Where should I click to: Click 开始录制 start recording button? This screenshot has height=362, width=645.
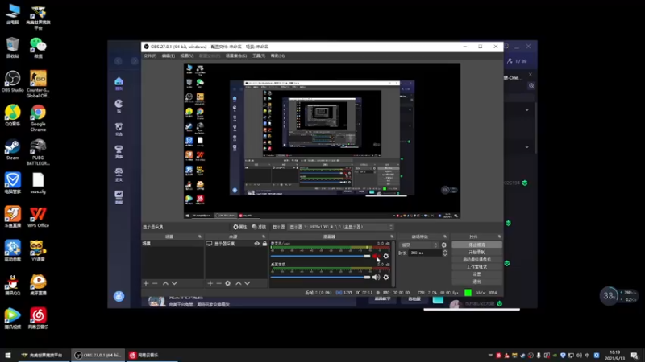(x=476, y=252)
